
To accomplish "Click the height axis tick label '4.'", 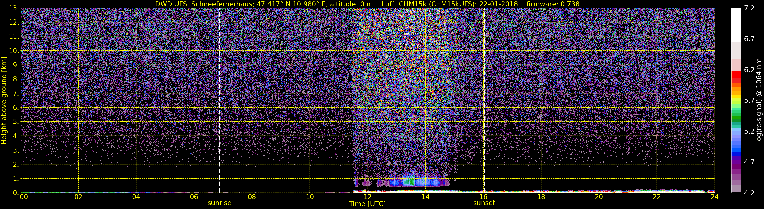I will pyautogui.click(x=16, y=136).
